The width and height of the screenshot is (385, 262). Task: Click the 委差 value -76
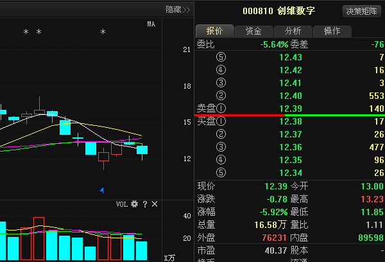(378, 44)
